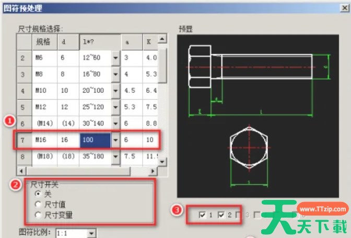This screenshot has height=238, width=351.
Task: Select row header 7
Action: click(25, 140)
